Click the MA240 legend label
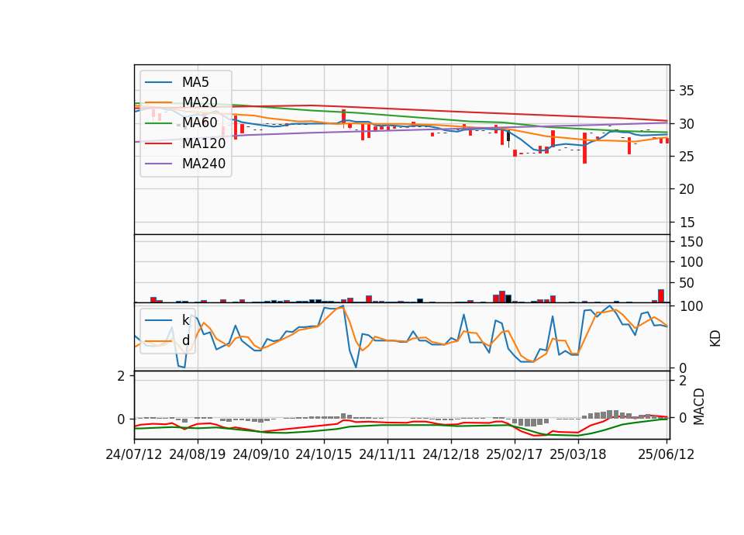The height and width of the screenshot is (535, 744). click(x=204, y=164)
